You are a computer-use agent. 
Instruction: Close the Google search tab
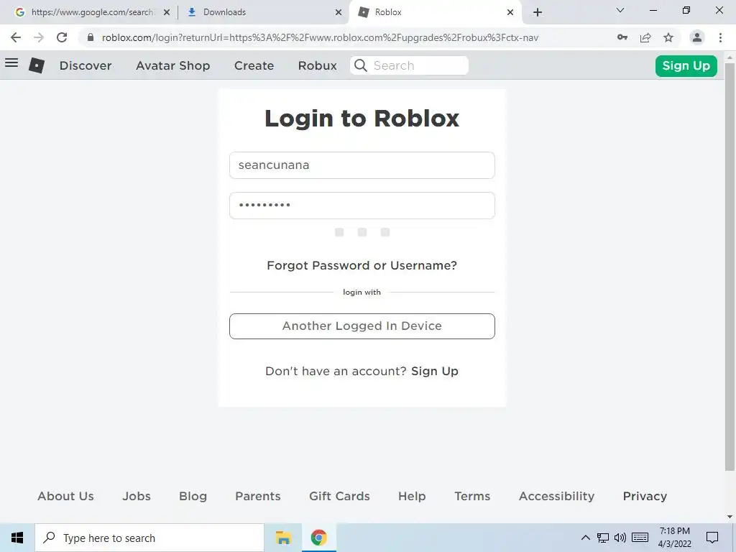click(167, 12)
